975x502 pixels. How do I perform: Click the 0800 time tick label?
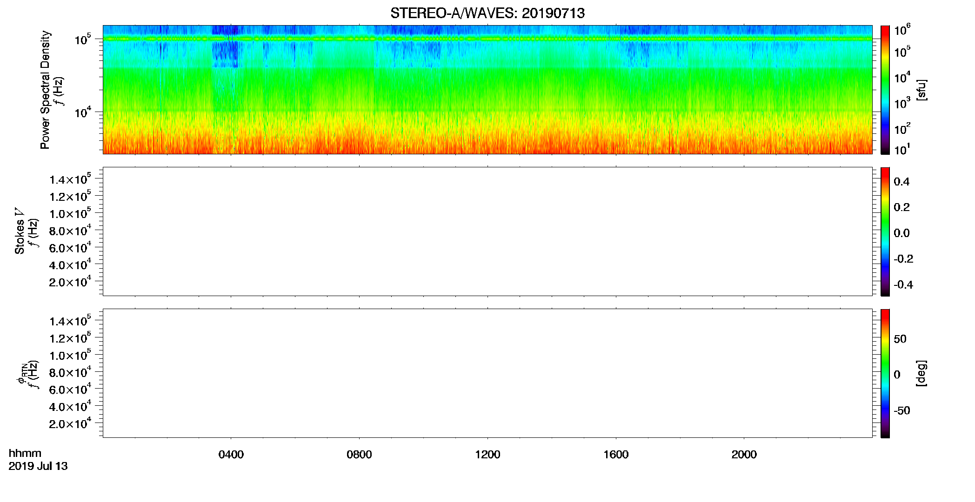pyautogui.click(x=359, y=455)
